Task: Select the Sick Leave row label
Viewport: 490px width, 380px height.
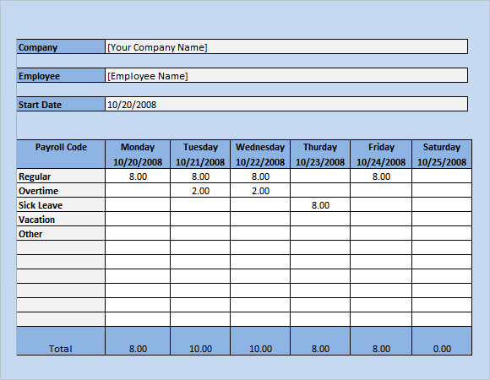Action: click(x=61, y=205)
